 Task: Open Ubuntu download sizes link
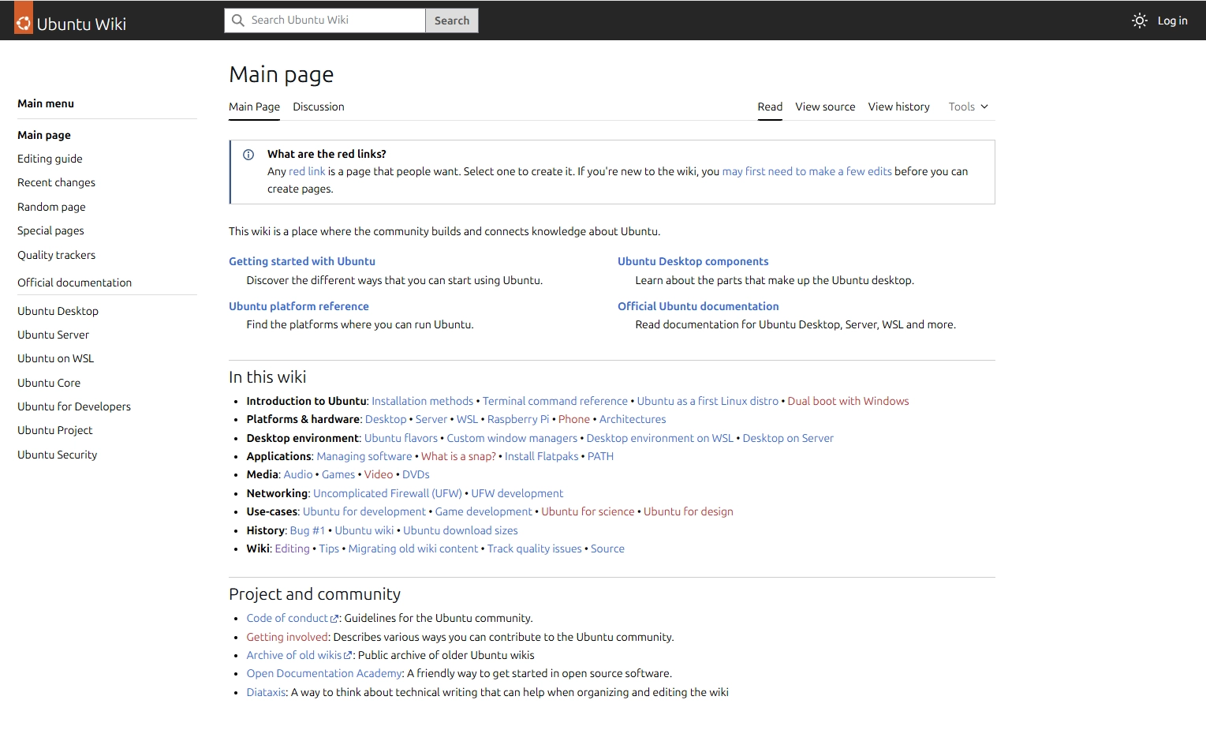[461, 530]
